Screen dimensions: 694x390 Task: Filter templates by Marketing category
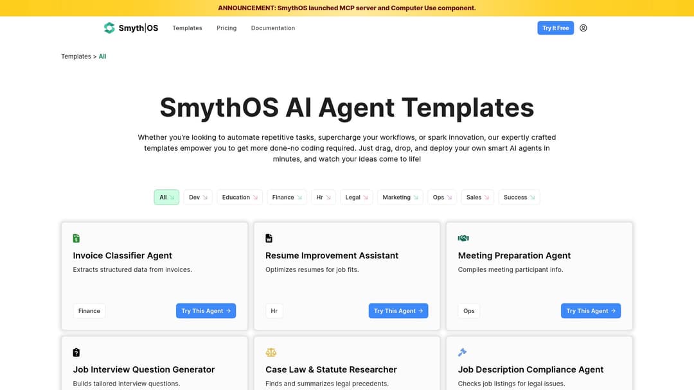(x=400, y=197)
